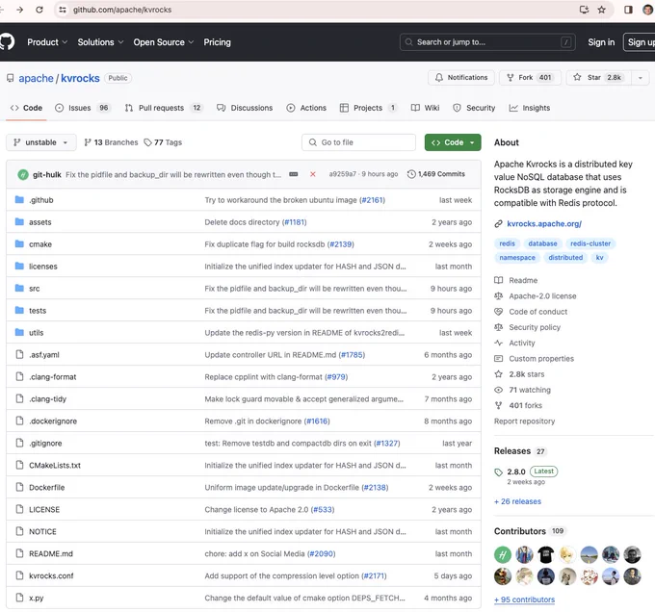Open the Projects tab
The width and height of the screenshot is (655, 612).
coord(368,108)
